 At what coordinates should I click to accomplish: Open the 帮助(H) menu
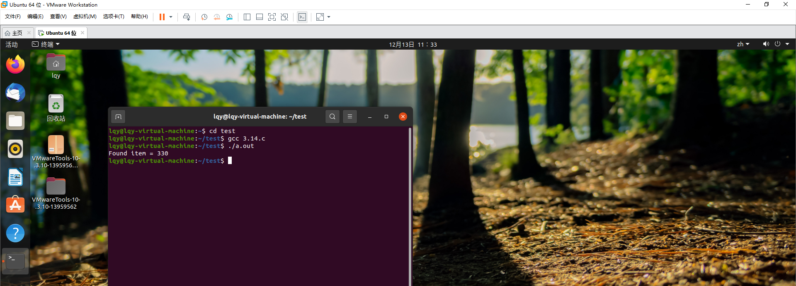click(x=139, y=17)
